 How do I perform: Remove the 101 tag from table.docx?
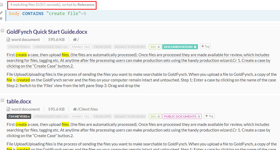159,117
